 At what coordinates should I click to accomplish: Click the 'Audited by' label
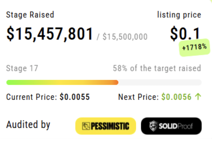[28, 125]
